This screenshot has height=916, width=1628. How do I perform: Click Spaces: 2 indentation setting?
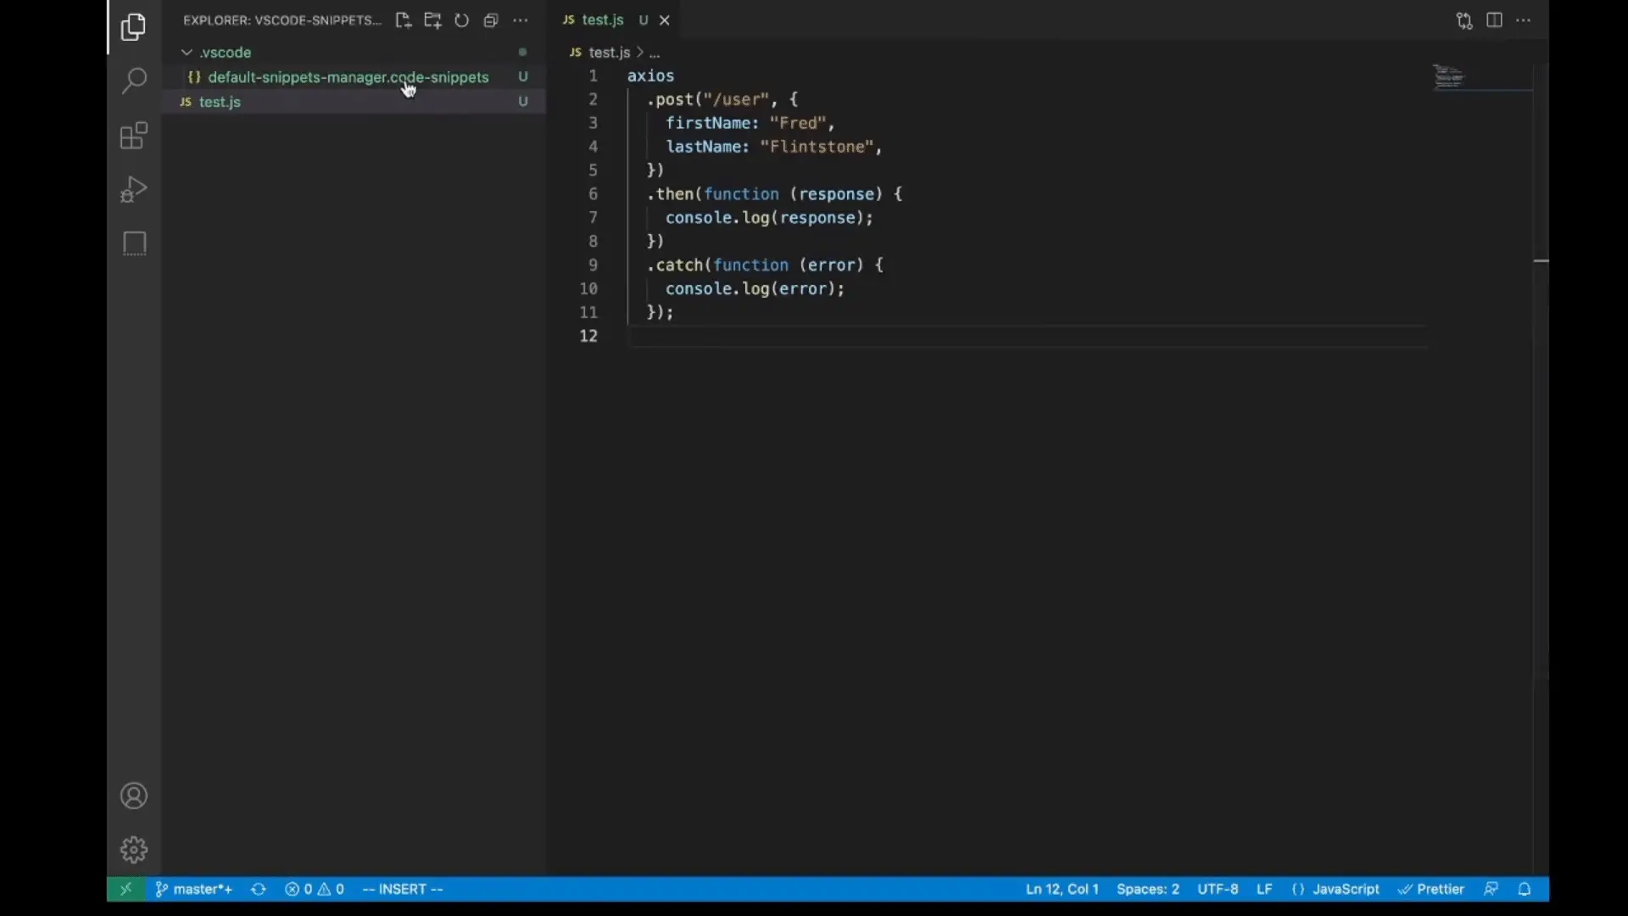[1147, 889]
